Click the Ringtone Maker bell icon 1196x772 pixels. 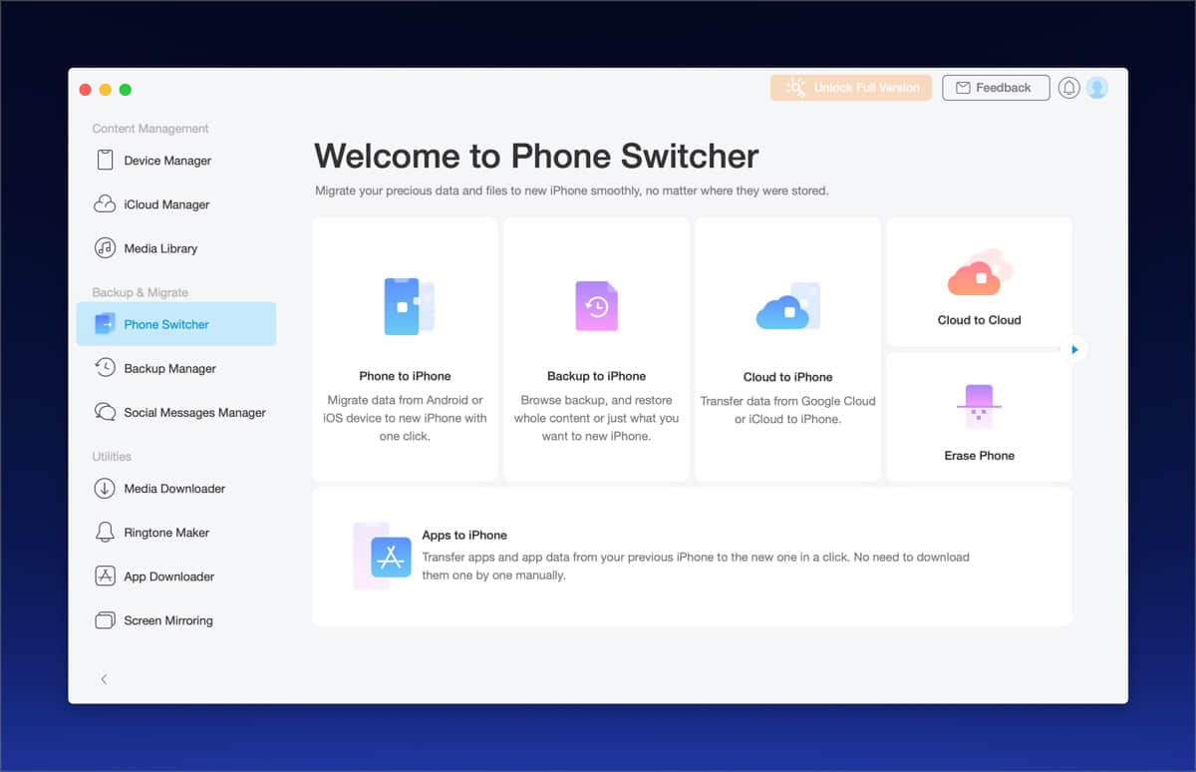click(105, 533)
